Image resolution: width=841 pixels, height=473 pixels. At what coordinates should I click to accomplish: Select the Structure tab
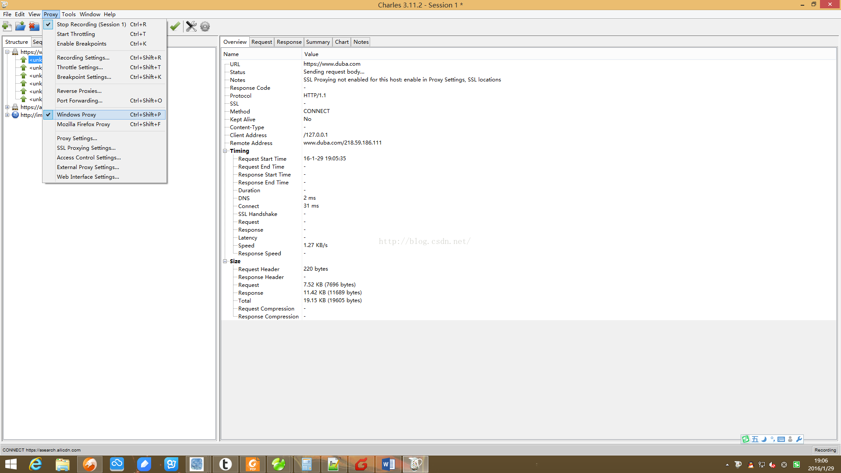[x=17, y=42]
